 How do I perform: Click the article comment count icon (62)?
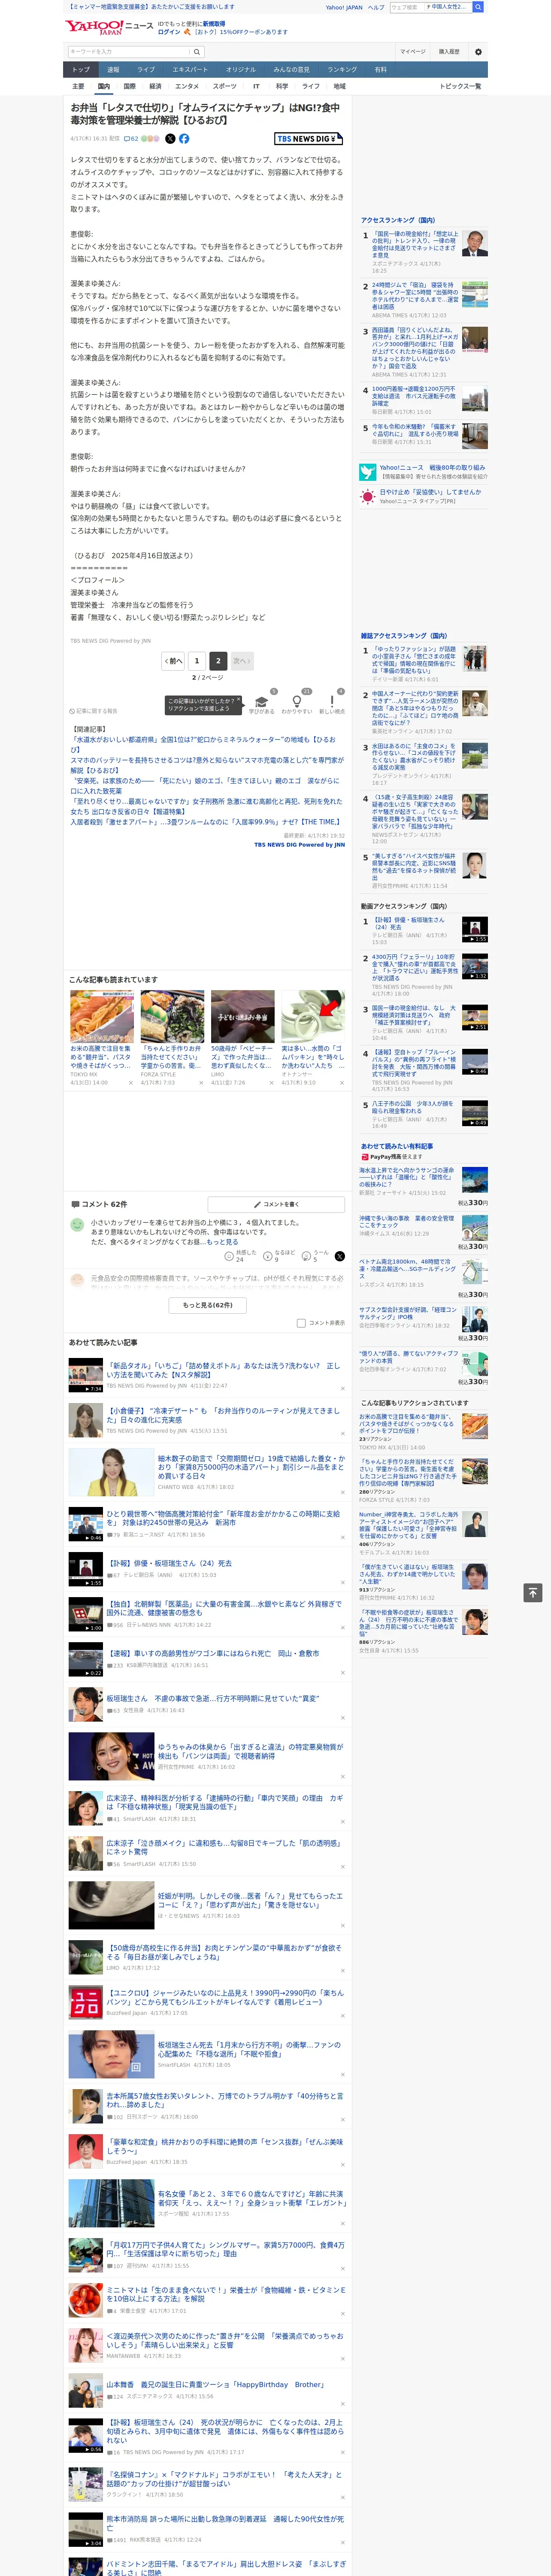(131, 139)
